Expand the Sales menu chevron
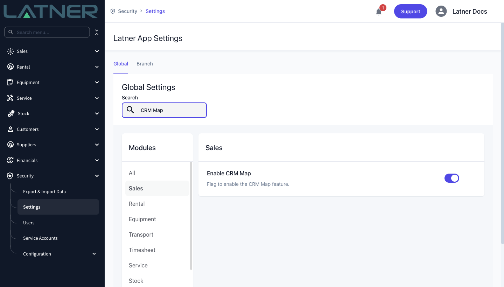The image size is (504, 287). [x=97, y=51]
